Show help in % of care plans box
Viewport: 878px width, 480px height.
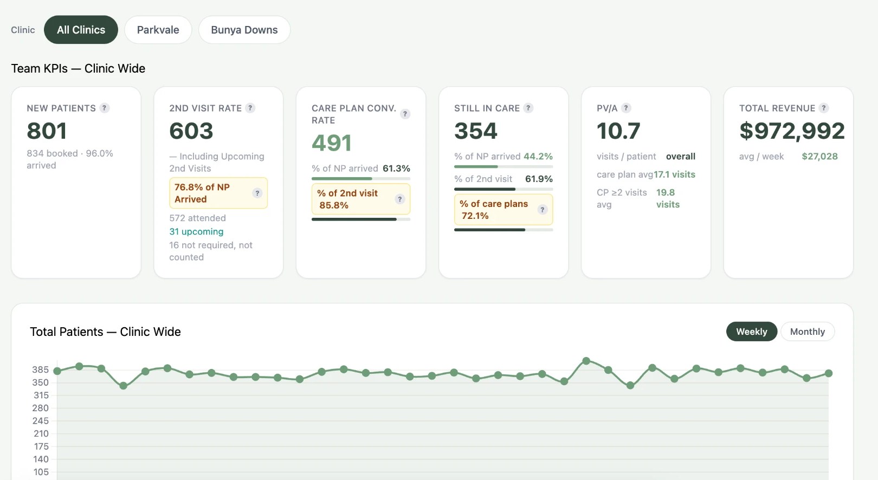(543, 210)
